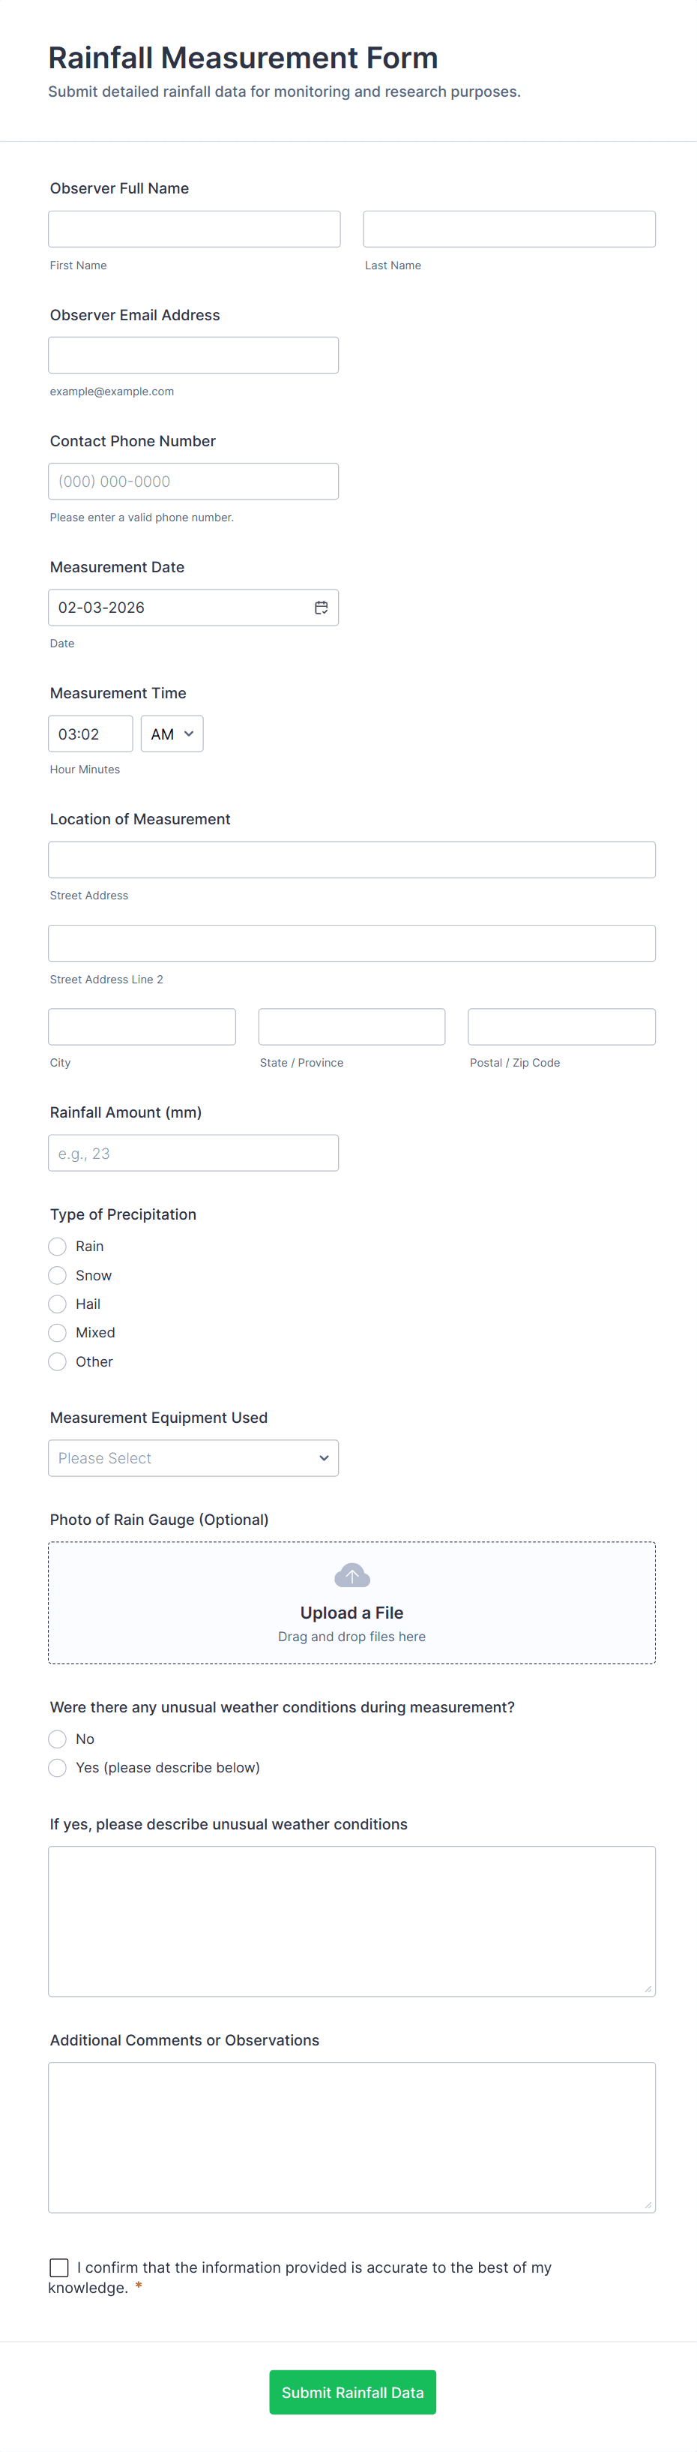Click the Additional Comments or Observations textarea
This screenshot has height=2452, width=697.
click(x=351, y=2137)
